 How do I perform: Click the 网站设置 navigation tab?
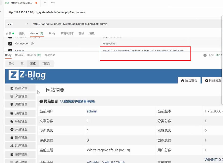pyautogui.click(x=212, y=81)
